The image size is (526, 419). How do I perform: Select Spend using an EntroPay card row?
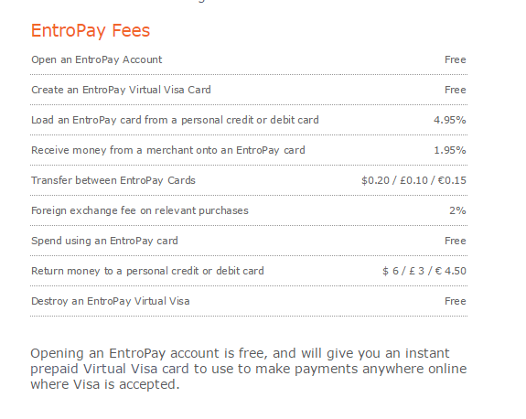click(249, 241)
